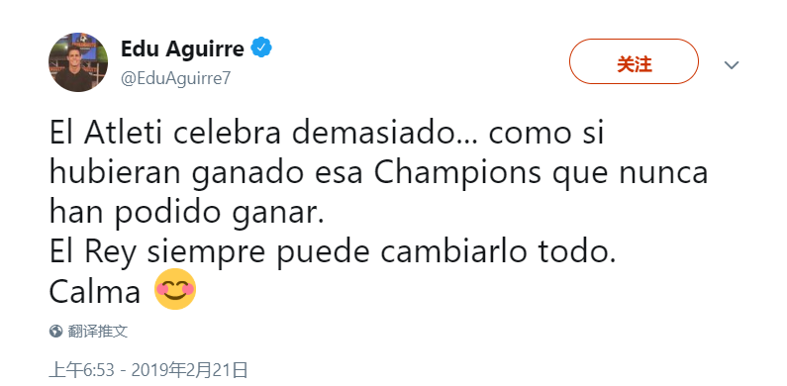
Task: Open the @EduAguirre7 handle link
Action: (x=175, y=78)
